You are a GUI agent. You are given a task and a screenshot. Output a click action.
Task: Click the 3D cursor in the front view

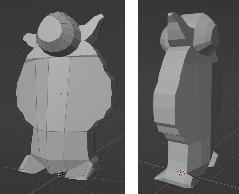click(x=61, y=174)
